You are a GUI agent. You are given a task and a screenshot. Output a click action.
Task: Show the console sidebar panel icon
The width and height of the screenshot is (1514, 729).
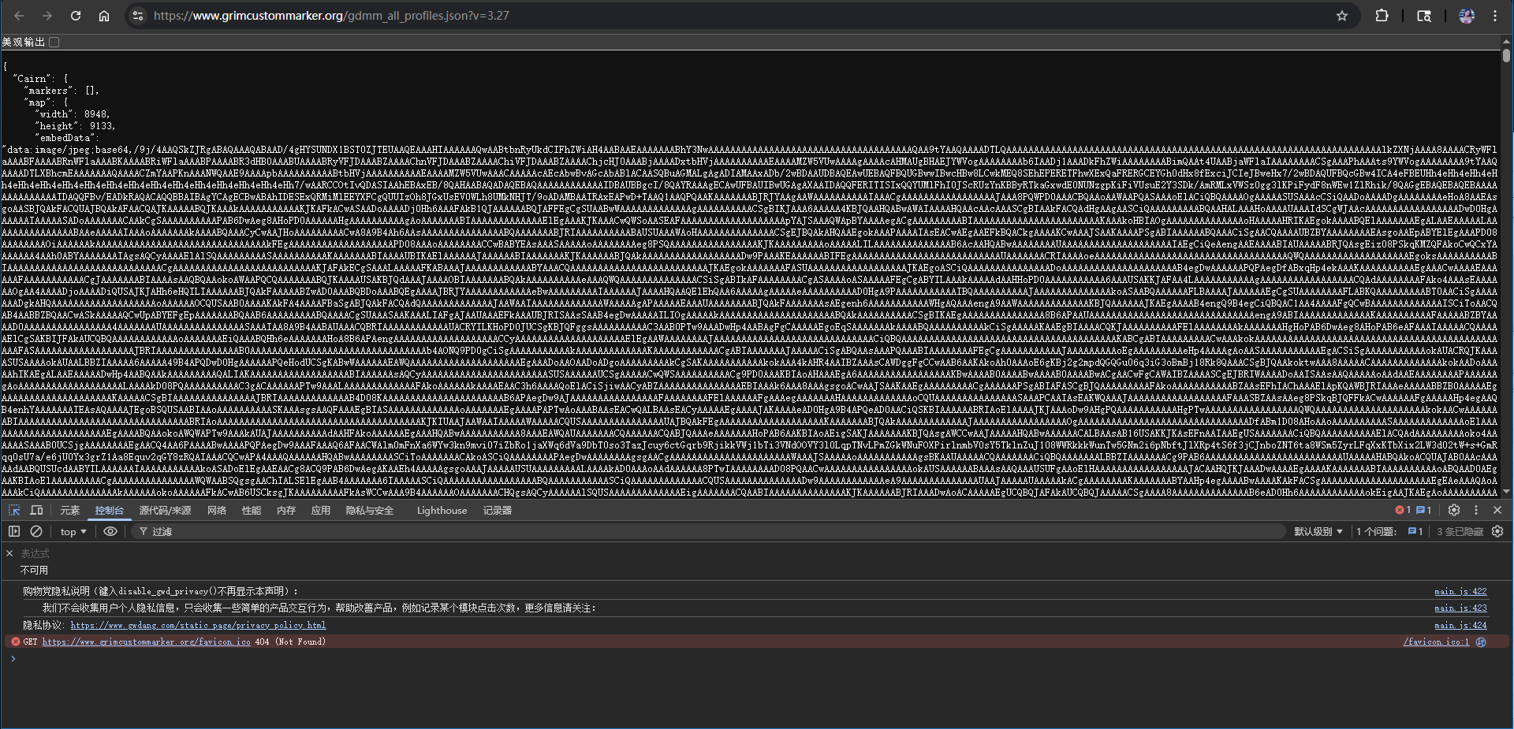click(14, 531)
